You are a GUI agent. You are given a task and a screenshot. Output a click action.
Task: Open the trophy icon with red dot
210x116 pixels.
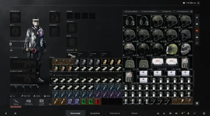(x=182, y=113)
